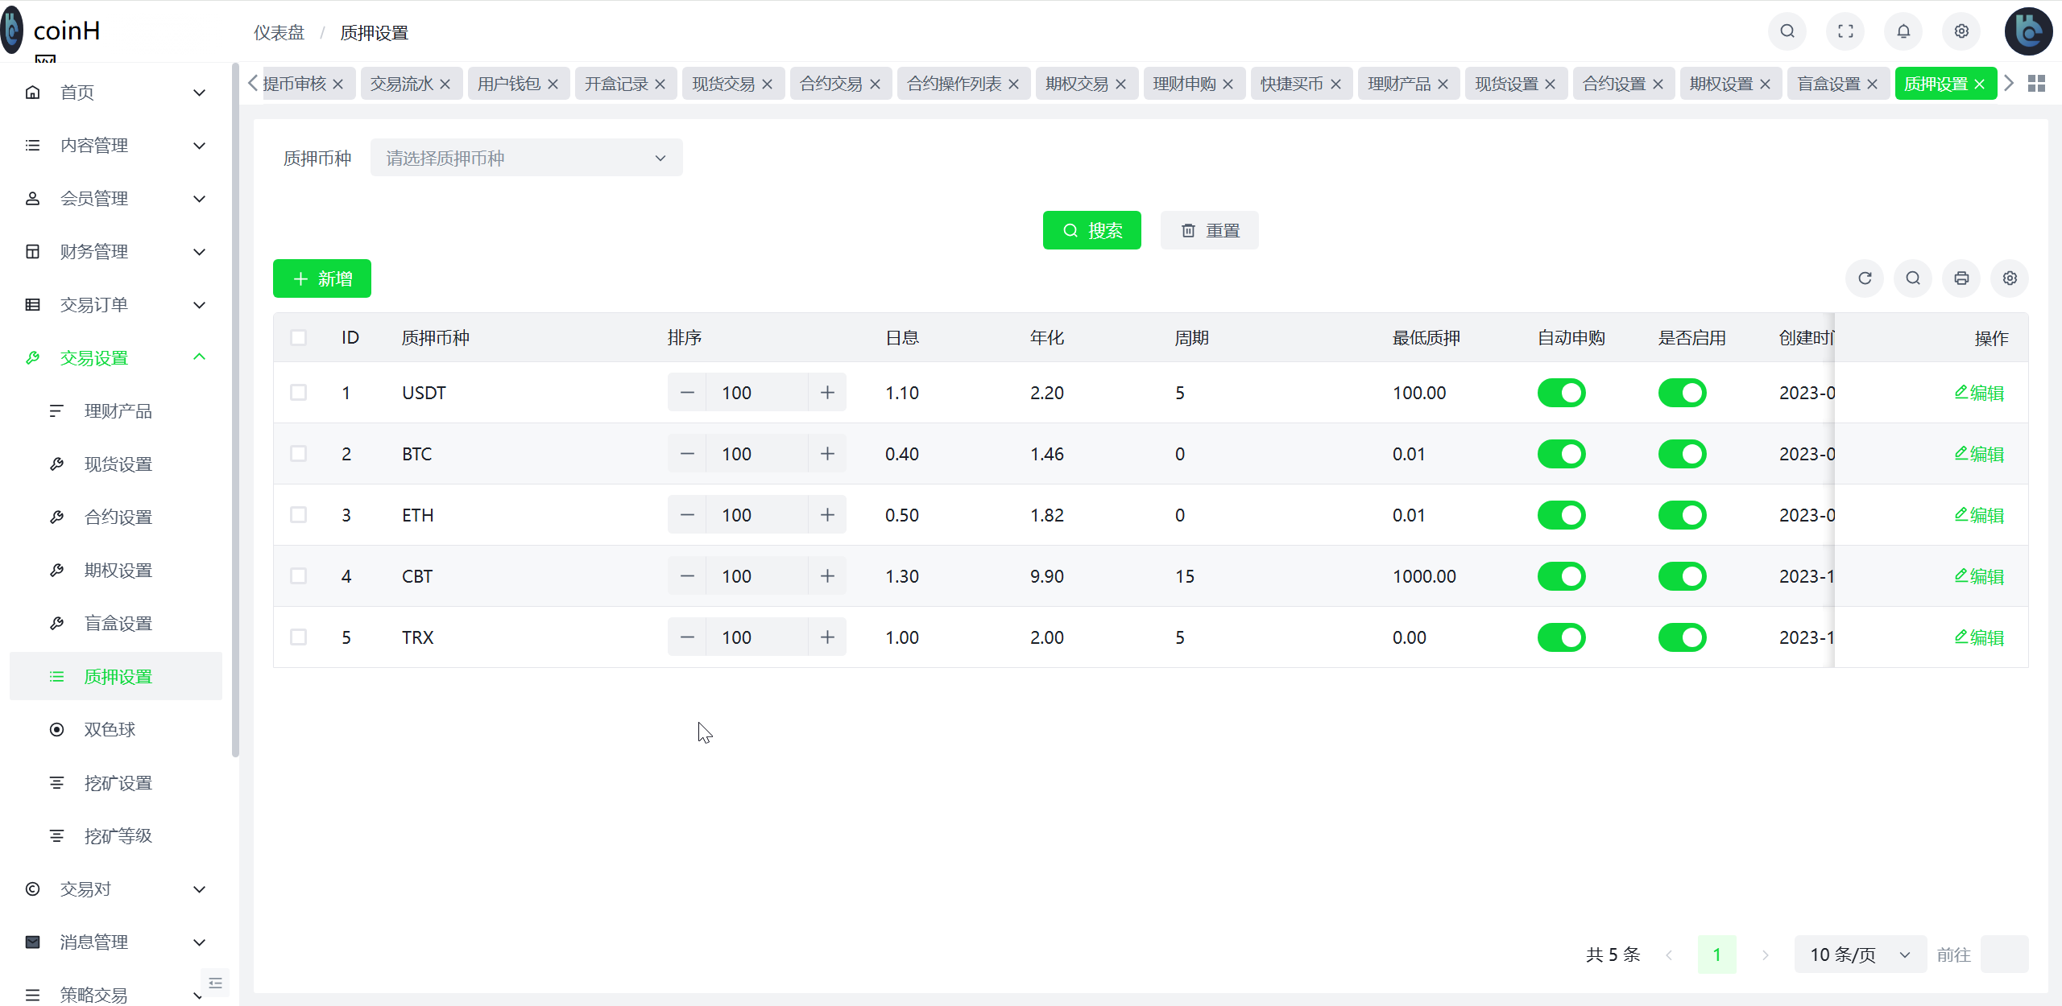Close the 盲盒设置 tab
Screen dimensions: 2062x1006
point(1873,83)
